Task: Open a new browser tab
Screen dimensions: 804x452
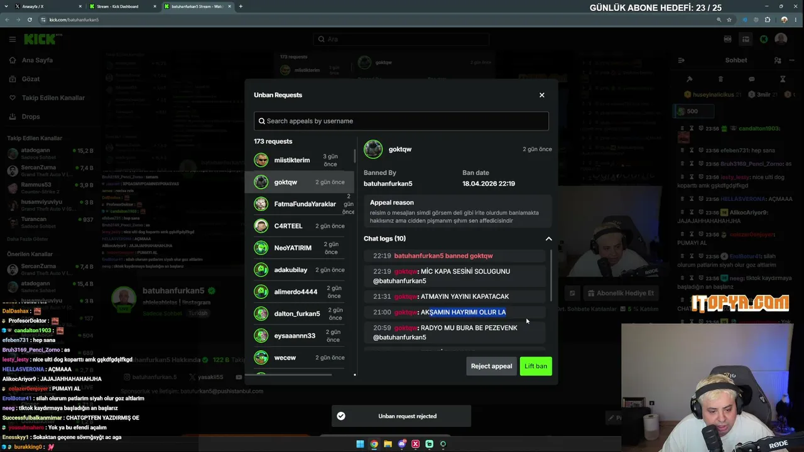Action: [241, 6]
